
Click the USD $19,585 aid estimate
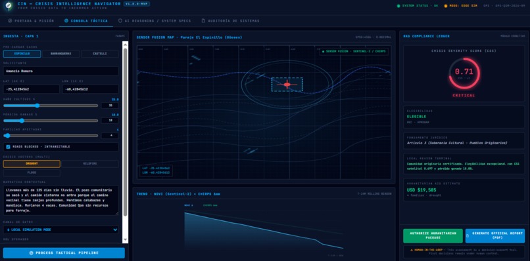[421, 190]
